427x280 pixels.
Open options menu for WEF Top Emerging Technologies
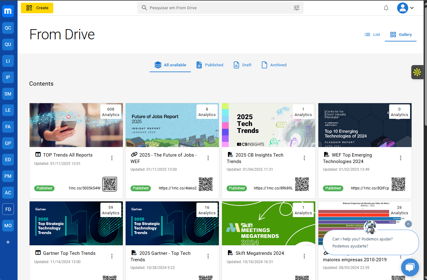coord(401,158)
